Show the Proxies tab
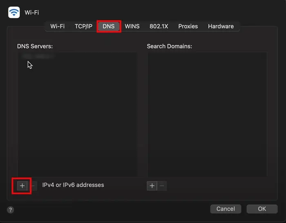Screen dimensions: 286x223 [x=188, y=26]
